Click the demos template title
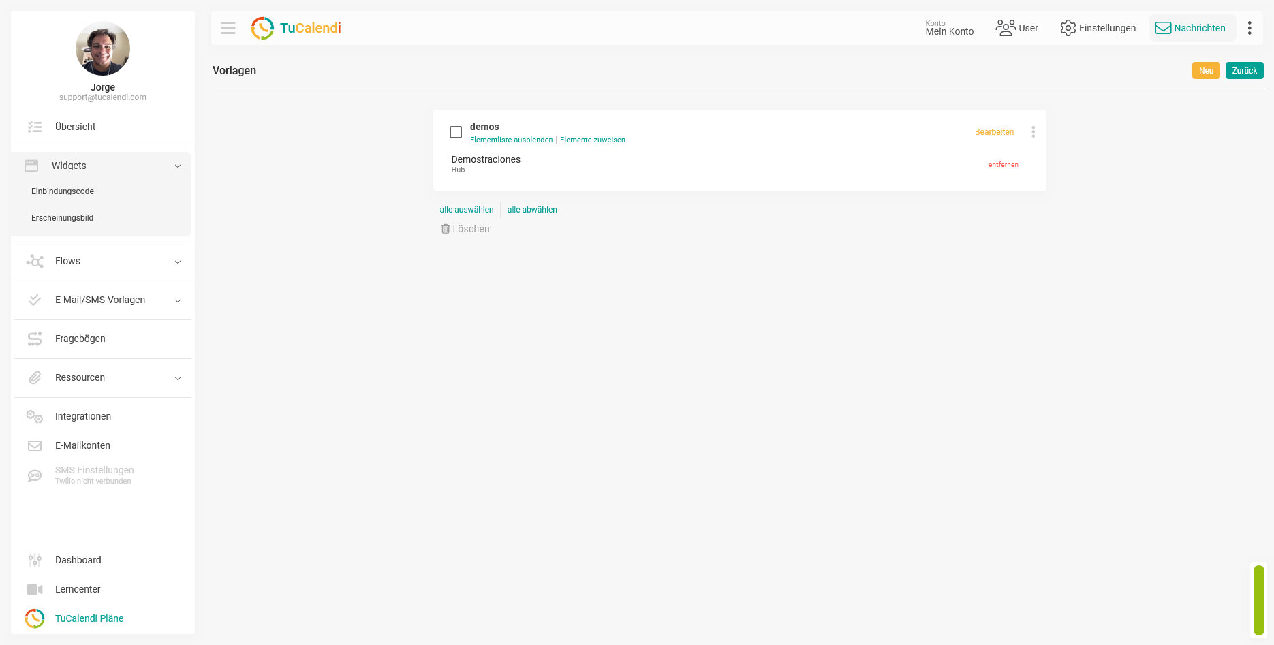 point(484,127)
